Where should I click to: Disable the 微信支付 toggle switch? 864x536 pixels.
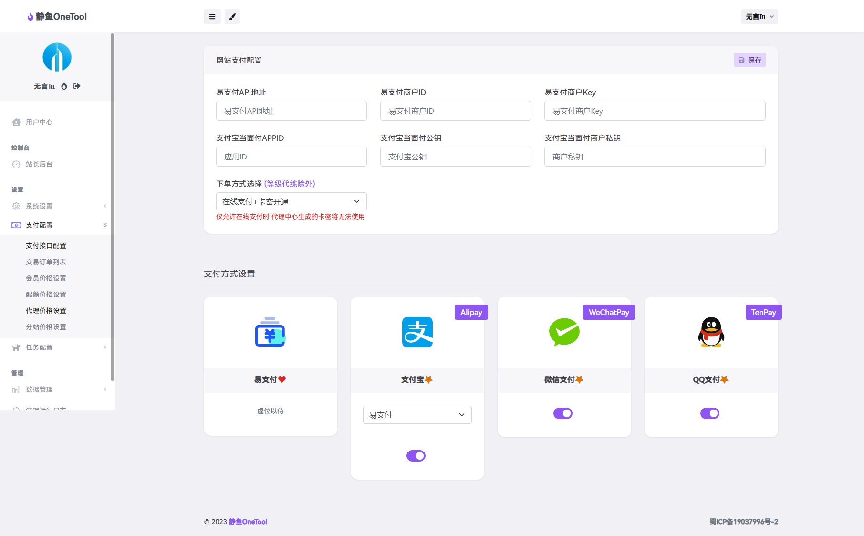coord(563,413)
